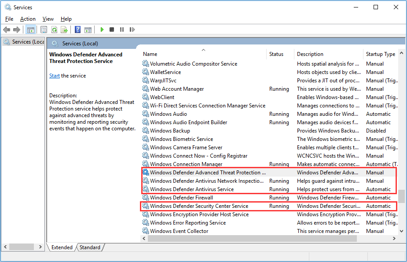Select Windows Error Reporting Service
The width and height of the screenshot is (407, 262).
(x=269, y=222)
